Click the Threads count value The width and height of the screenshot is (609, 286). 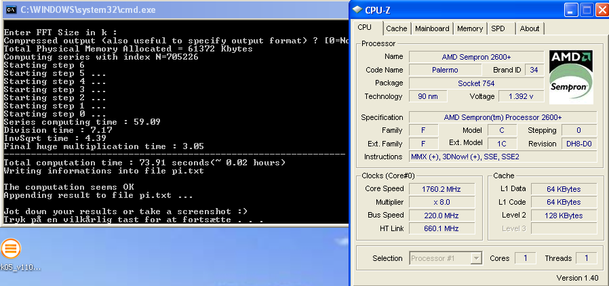tap(586, 258)
